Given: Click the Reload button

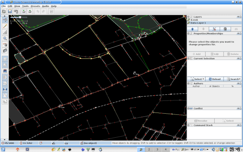Looking at the screenshot, I should (x=215, y=79).
